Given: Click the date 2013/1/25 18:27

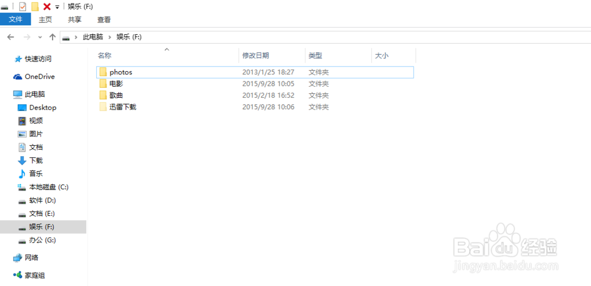Looking at the screenshot, I should click(268, 72).
